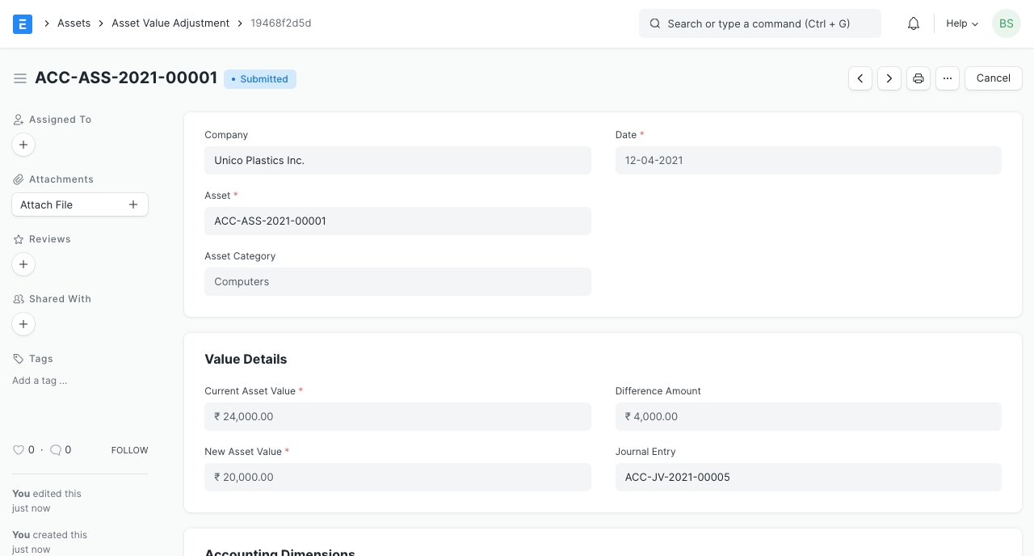1034x556 pixels.
Task: Add an assignee with plus button
Action: (23, 145)
